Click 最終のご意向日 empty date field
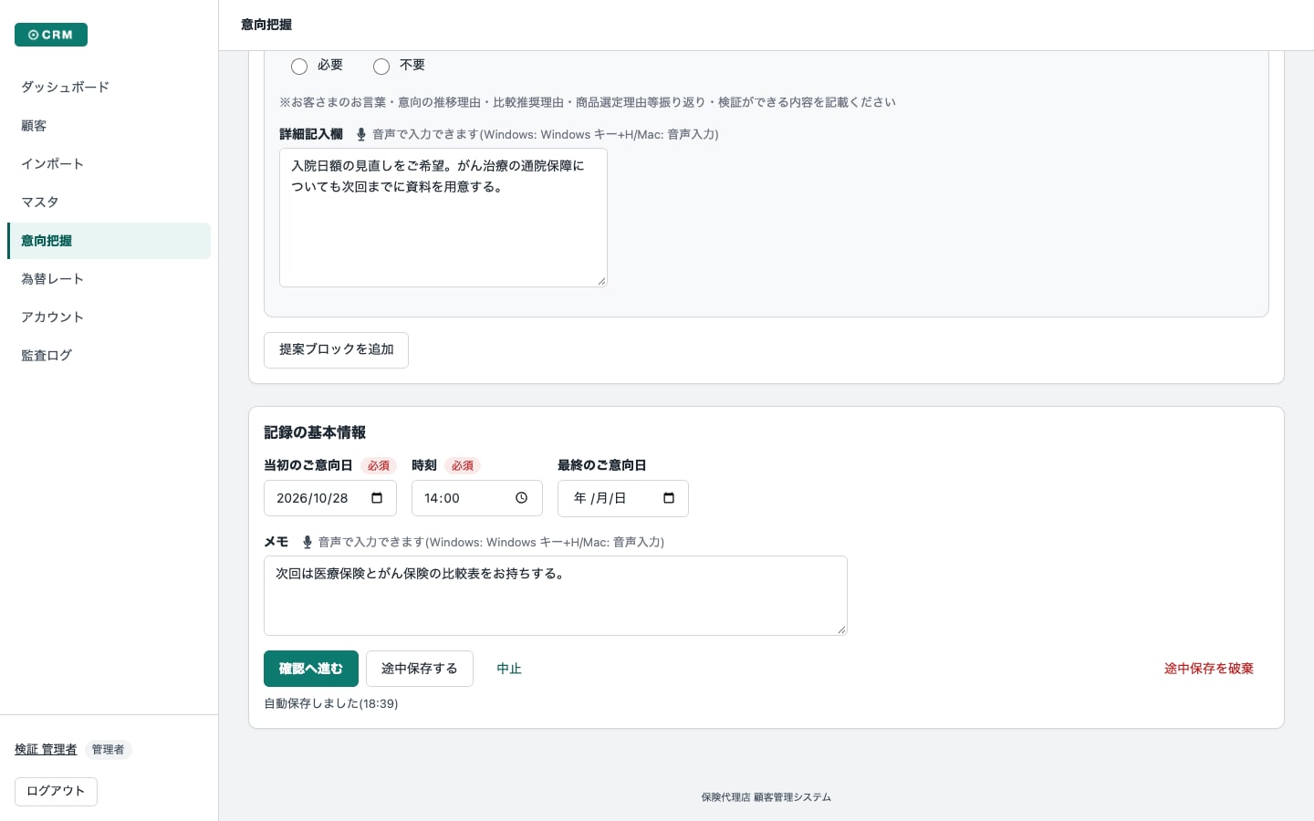1314x821 pixels. tap(623, 498)
